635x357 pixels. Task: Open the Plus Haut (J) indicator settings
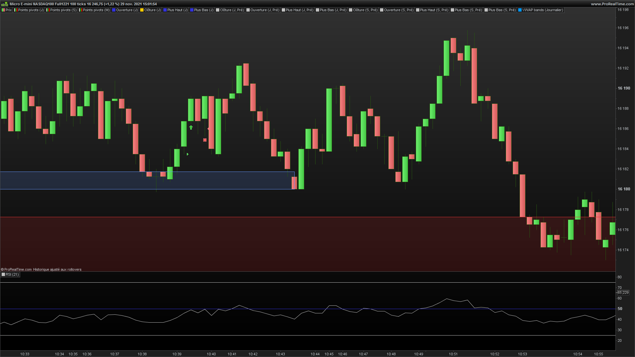tap(177, 10)
